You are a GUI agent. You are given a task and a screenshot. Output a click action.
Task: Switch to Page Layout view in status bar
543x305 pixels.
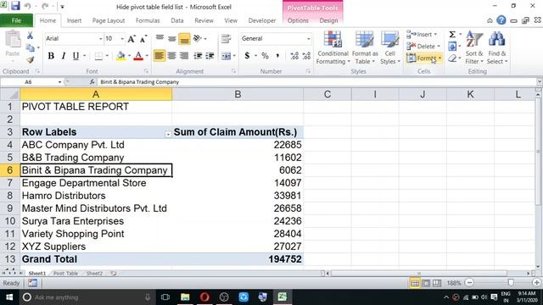tap(426, 283)
